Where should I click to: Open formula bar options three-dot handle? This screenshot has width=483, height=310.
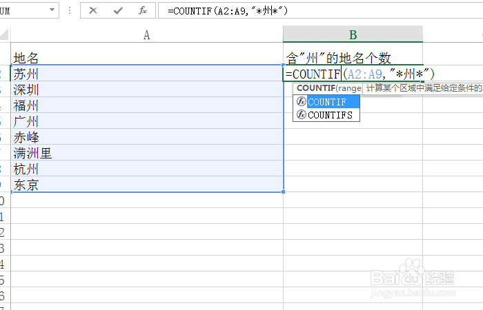(x=70, y=11)
